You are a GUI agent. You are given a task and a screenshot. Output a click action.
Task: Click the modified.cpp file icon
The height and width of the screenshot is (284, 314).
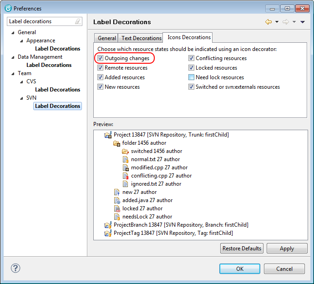tap(125, 168)
